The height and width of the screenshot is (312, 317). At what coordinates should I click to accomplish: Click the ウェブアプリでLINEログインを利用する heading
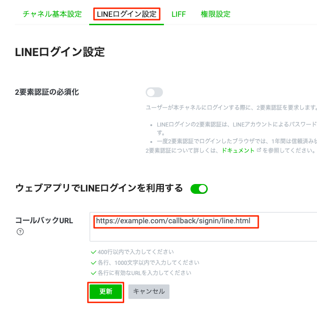[99, 188]
